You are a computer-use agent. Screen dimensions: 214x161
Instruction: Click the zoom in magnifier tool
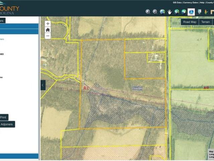[148, 12]
